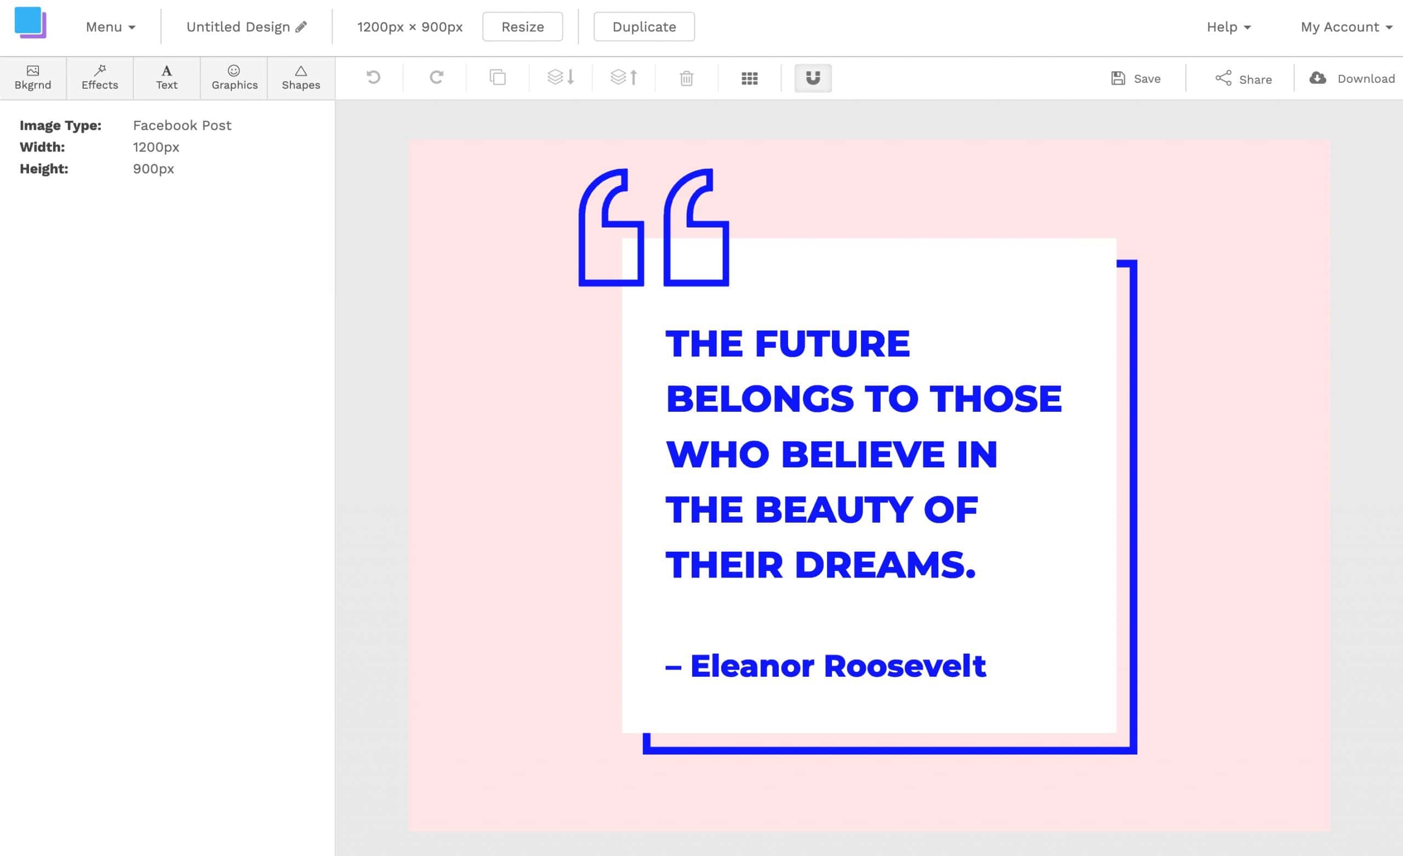This screenshot has height=856, width=1403.
Task: Click the app logo in the corner
Action: pyautogui.click(x=30, y=22)
